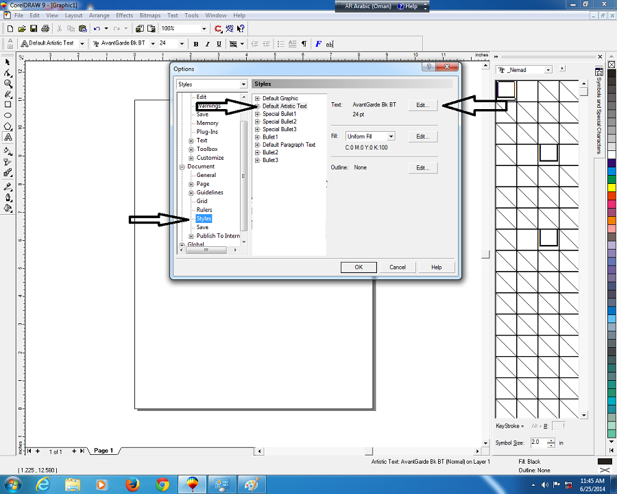Toggle Bold formatting button
The height and width of the screenshot is (494, 617).
tap(196, 44)
